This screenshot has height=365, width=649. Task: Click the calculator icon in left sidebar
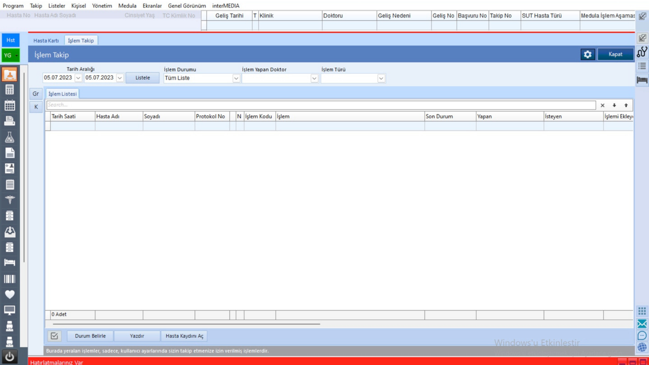9,90
